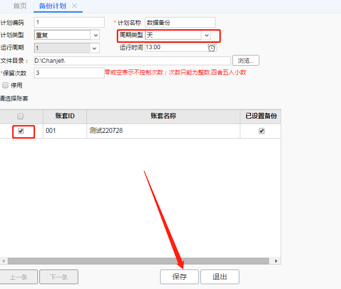The width and height of the screenshot is (341, 289).
Task: Click the 计划名称 text field
Action: 180,22
